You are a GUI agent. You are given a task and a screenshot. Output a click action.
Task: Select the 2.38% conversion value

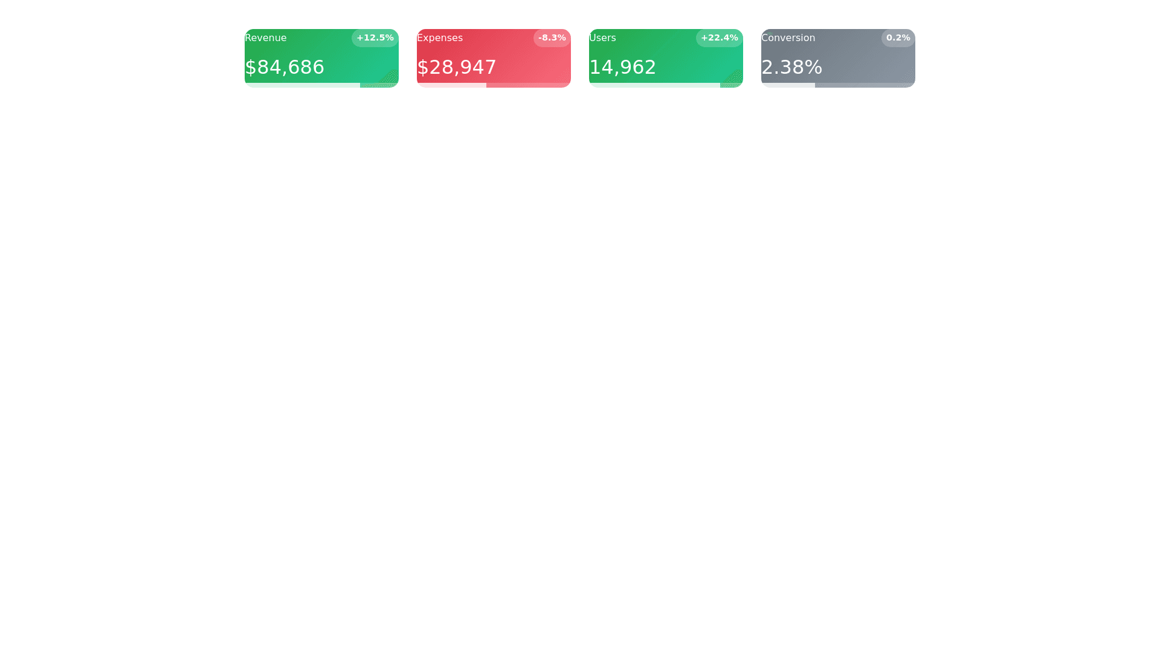click(791, 67)
